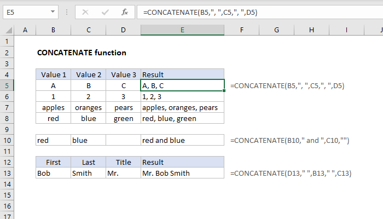Click cell containing '1, 2, 3'
The image size is (383, 219).
click(x=182, y=96)
